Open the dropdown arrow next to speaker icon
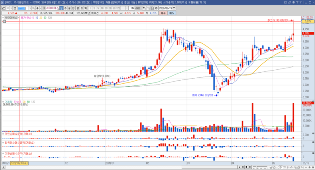 (x=41, y=8)
